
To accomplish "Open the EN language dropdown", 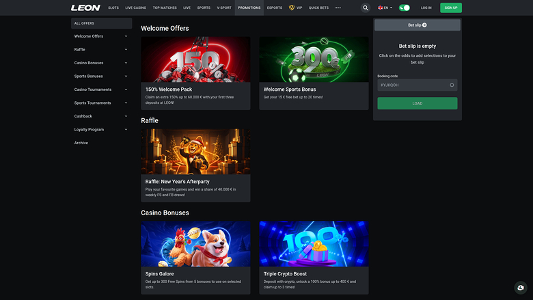I will click(385, 8).
